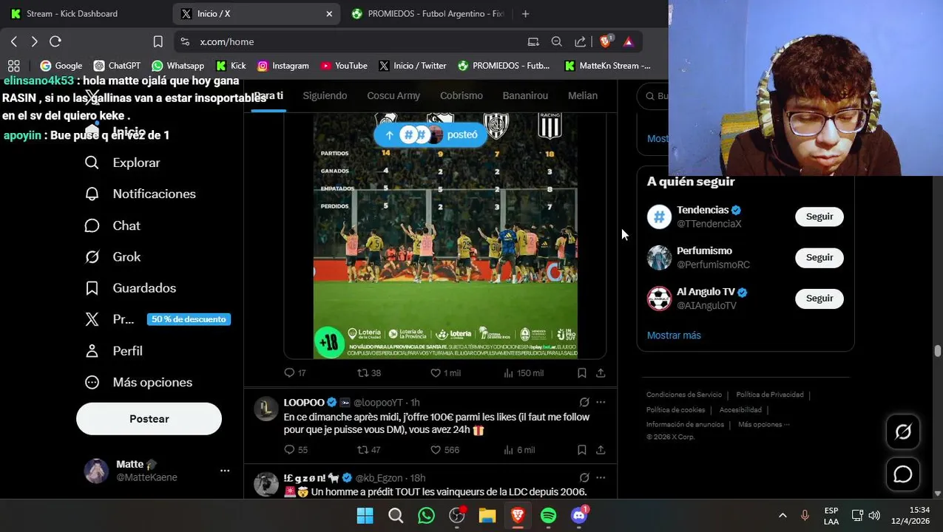
Task: Ask Grok about kb_Egzon post
Action: pyautogui.click(x=584, y=478)
